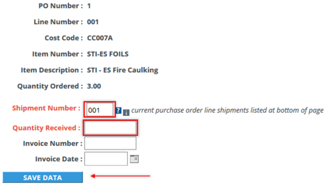Click the Quantity Ordered value 3.00

pyautogui.click(x=94, y=86)
